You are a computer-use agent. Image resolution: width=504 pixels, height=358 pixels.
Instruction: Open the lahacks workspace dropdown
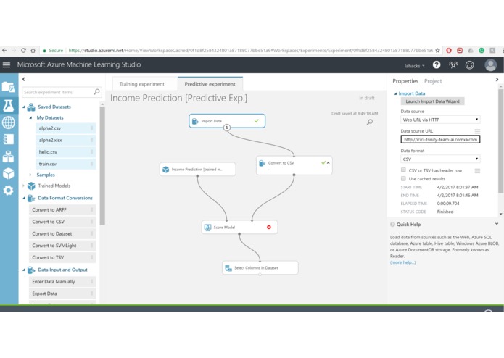[x=414, y=66]
